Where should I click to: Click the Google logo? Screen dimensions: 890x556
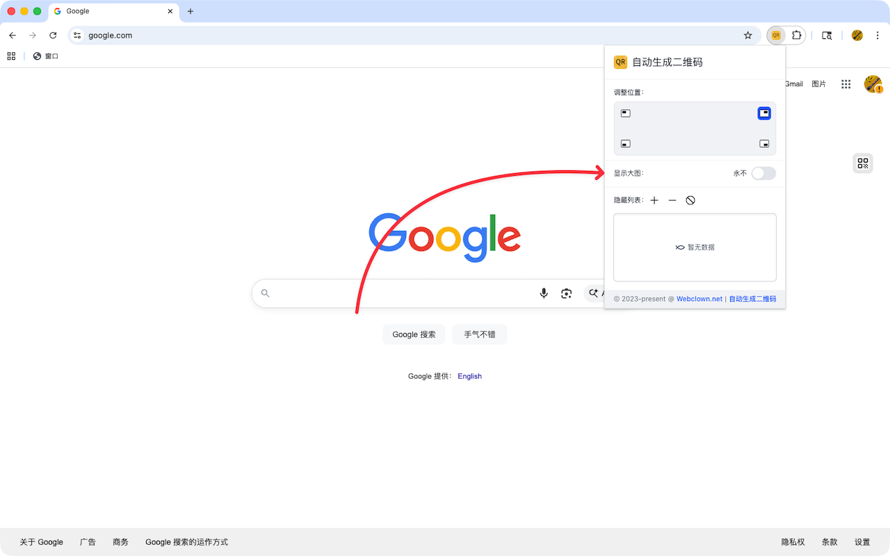click(x=445, y=237)
